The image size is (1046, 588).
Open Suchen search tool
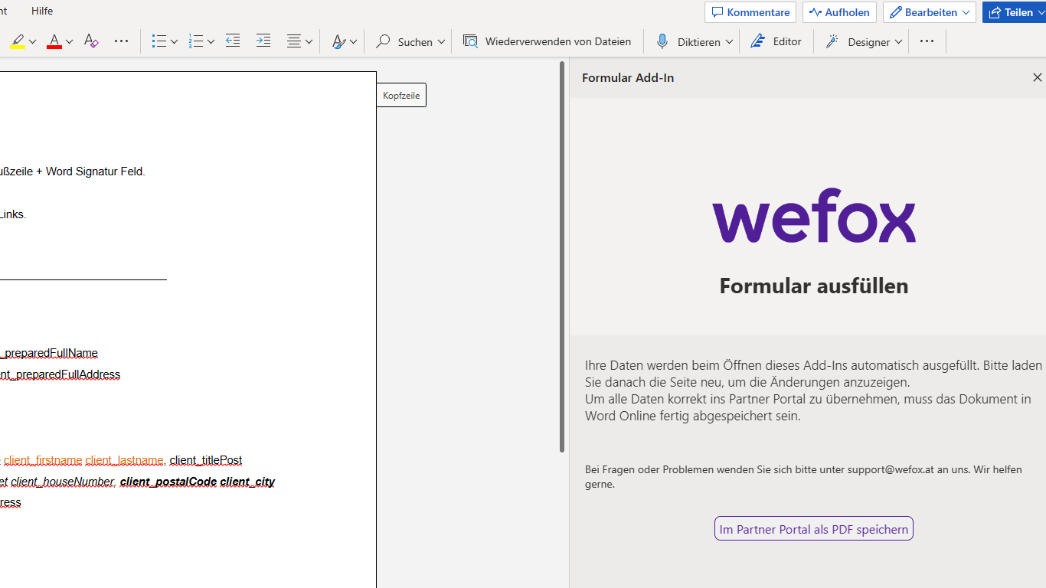tap(404, 41)
